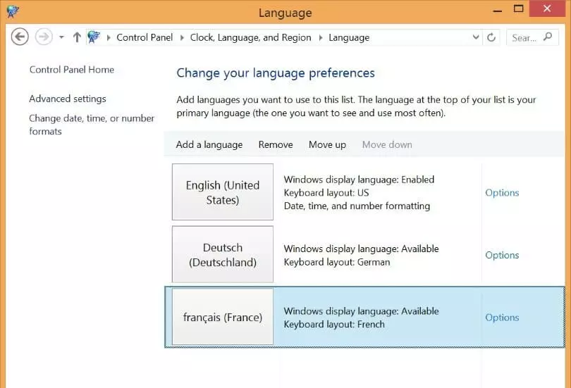Click the Forward navigation arrow
The width and height of the screenshot is (571, 388).
tap(44, 37)
